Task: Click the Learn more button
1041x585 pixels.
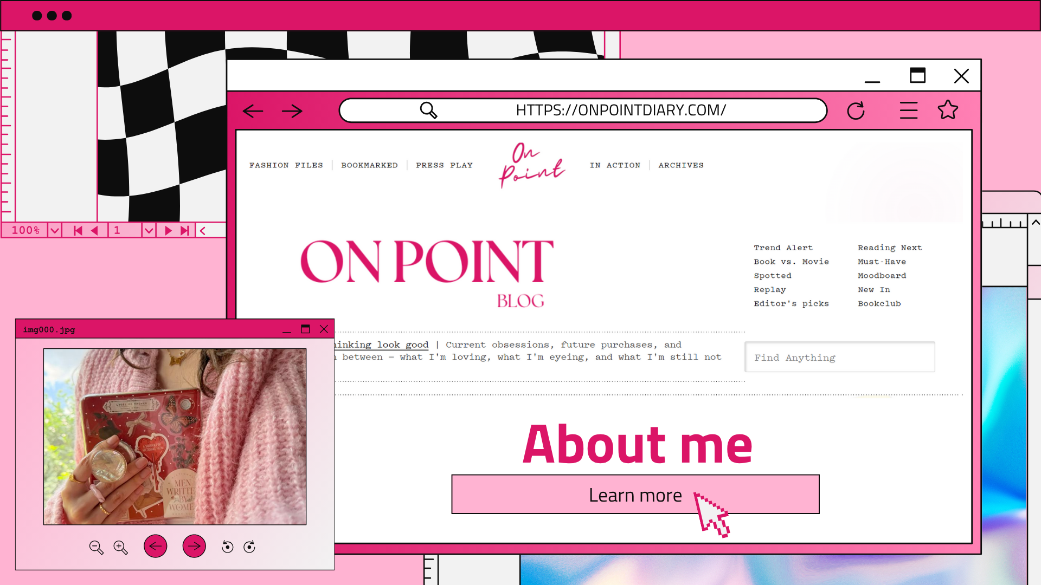Action: [x=635, y=495]
